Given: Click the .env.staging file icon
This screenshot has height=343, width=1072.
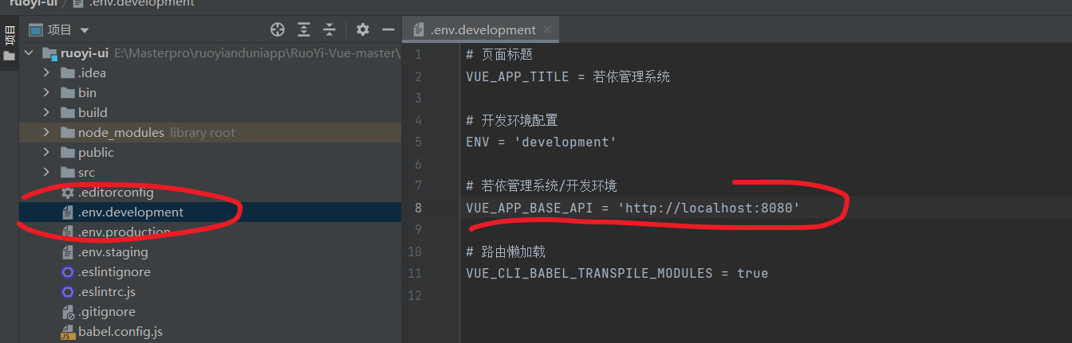Looking at the screenshot, I should tap(68, 252).
